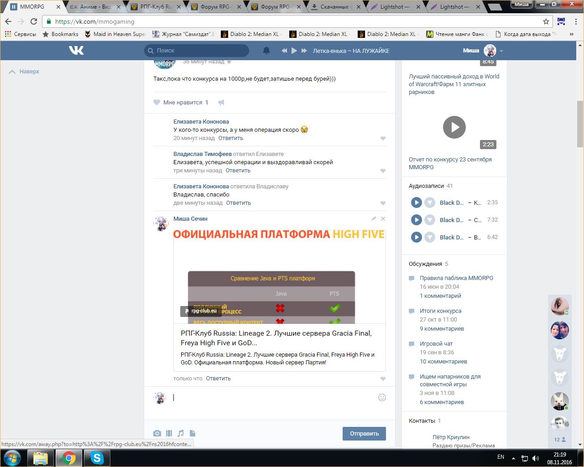Skip to next track in header player
Viewport: 584px width, 467px height.
(304, 51)
